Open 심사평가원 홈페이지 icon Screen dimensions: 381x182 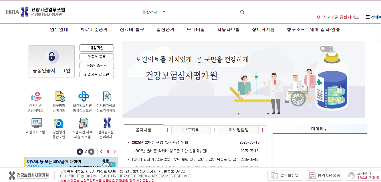tap(106, 128)
